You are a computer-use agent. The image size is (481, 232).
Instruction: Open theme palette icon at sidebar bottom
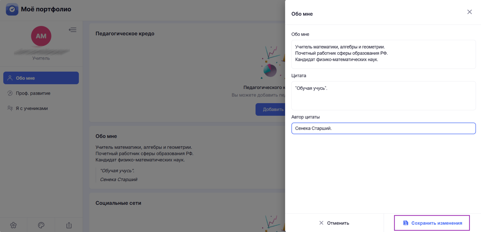tap(41, 225)
